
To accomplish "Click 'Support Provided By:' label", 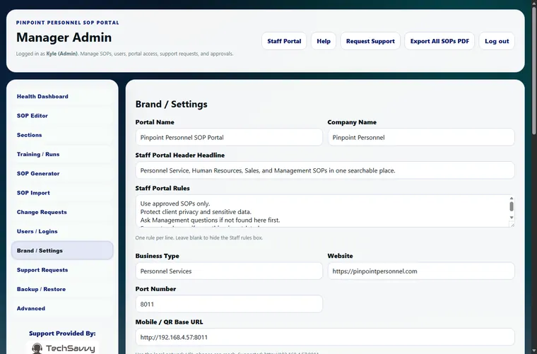I will [x=62, y=334].
